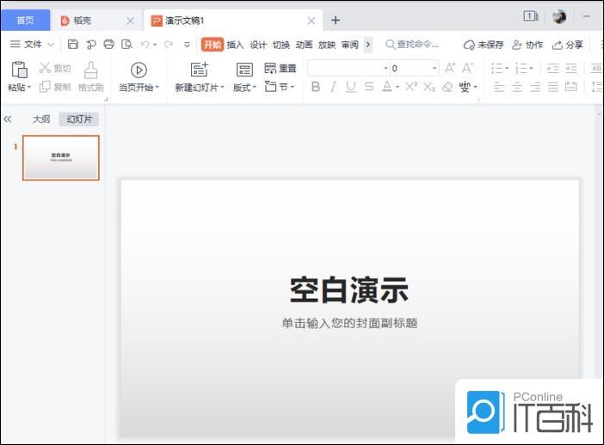The image size is (604, 445).
Task: Toggle Italic formatting
Action: coord(333,87)
